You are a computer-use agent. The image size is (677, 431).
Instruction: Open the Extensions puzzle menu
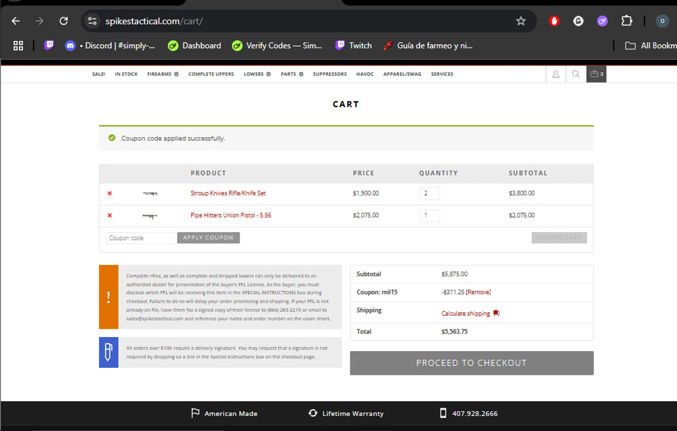tap(626, 21)
